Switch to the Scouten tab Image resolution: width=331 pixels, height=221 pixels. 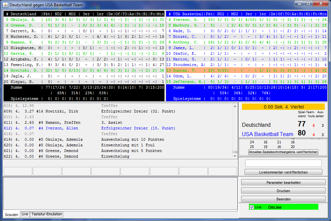point(11,215)
